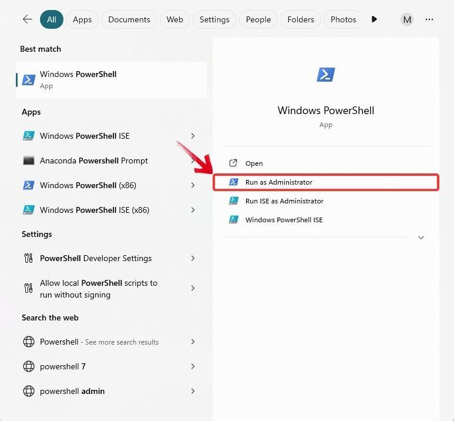Open Windows PowerShell best match result
Screen dimensions: 454x421
click(111, 80)
